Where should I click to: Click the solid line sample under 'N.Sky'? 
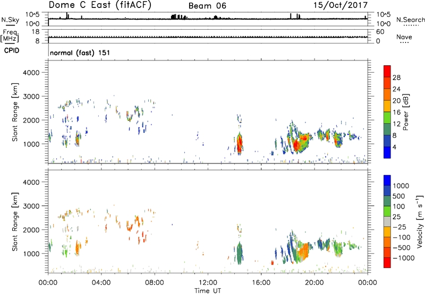[x=10, y=25]
